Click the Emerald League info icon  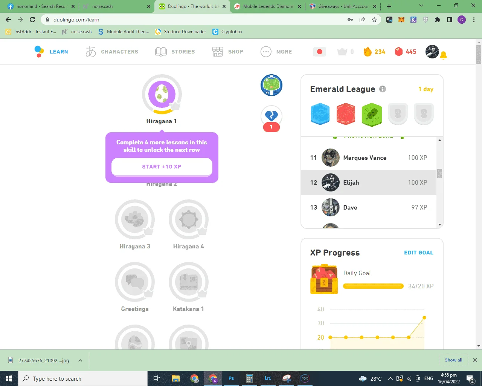click(x=383, y=89)
